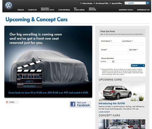Image resolution: width=152 pixels, height=129 pixels.
Task: Click the Facebook icon badge
Action: pos(73,104)
